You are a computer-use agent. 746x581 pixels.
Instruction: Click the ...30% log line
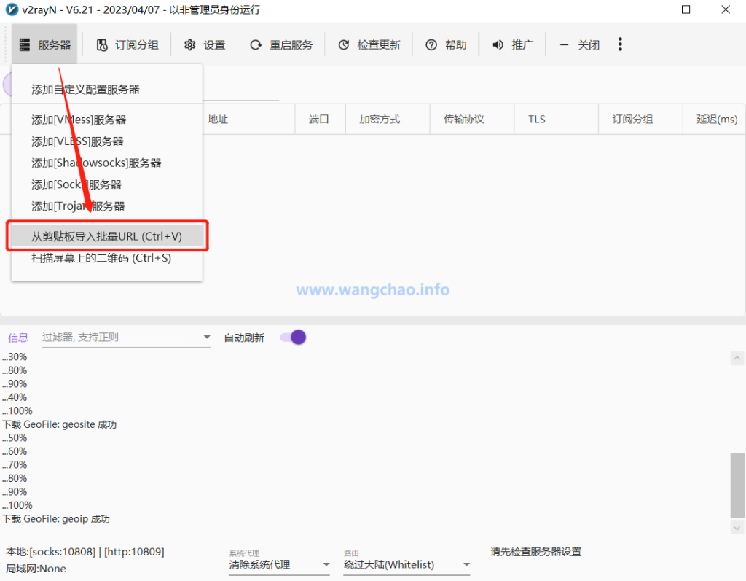(x=15, y=356)
